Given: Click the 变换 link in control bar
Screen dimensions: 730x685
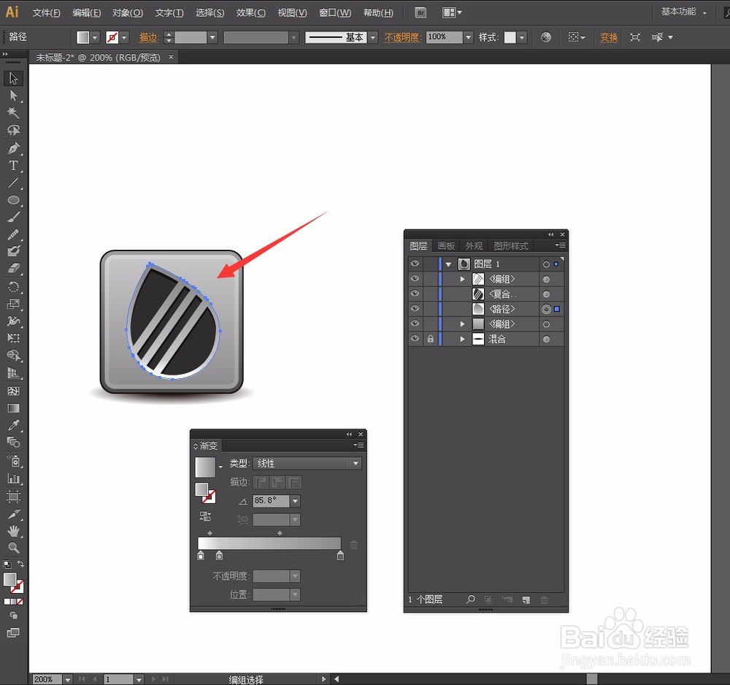Looking at the screenshot, I should (x=609, y=37).
